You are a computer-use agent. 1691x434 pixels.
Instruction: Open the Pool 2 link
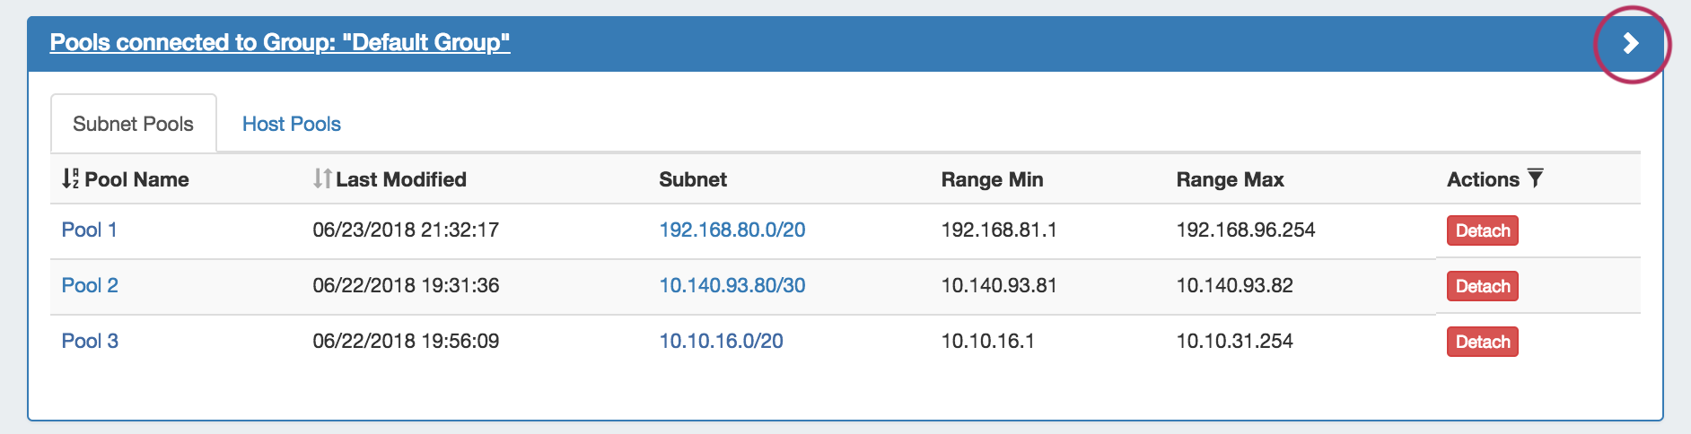pyautogui.click(x=90, y=285)
